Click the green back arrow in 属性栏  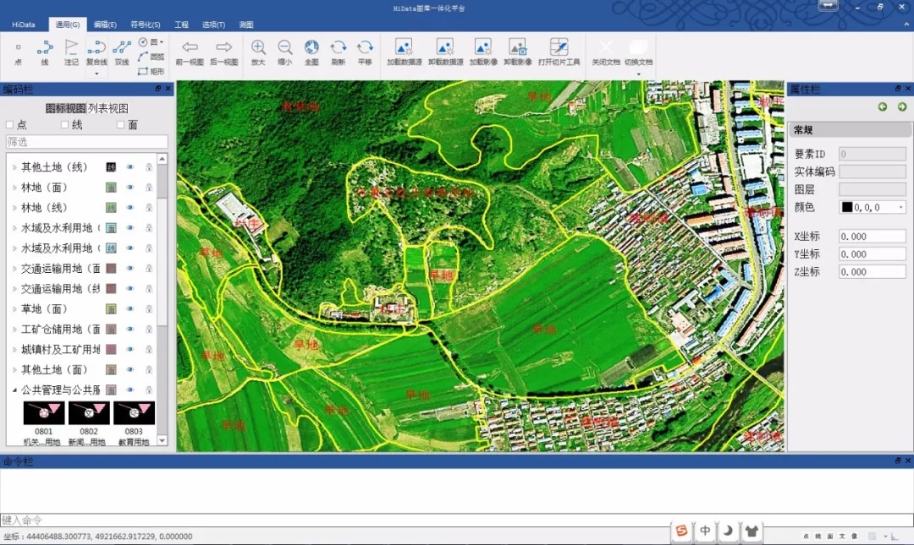point(883,106)
